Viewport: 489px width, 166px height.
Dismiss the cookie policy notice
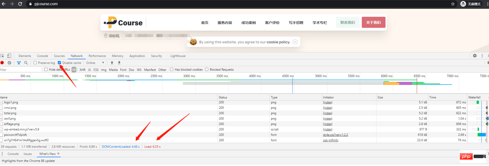295,42
